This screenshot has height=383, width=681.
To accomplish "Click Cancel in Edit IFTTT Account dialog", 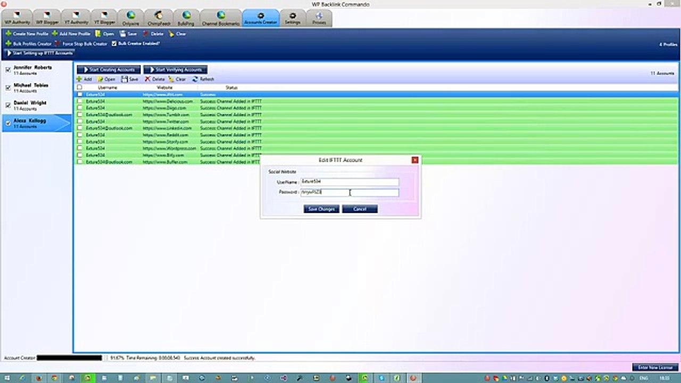I will click(360, 209).
